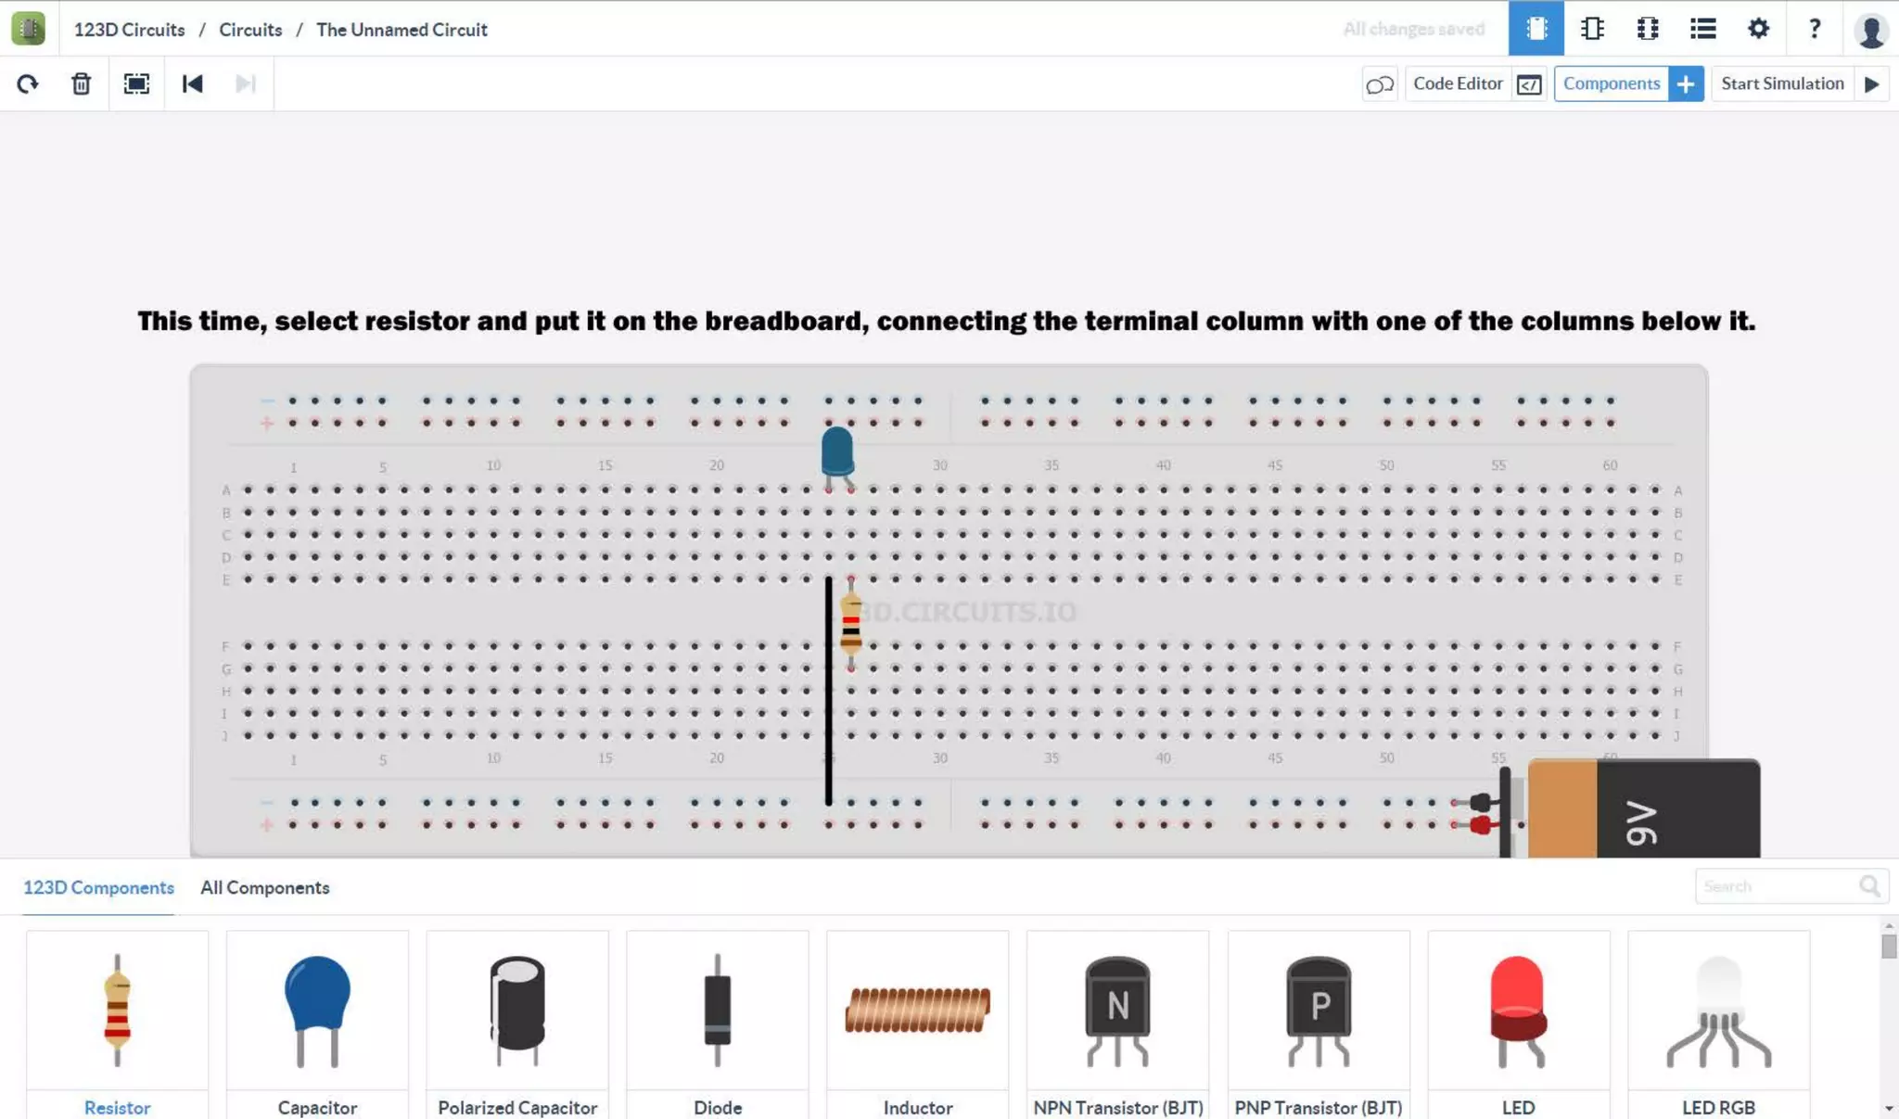This screenshot has width=1899, height=1119.
Task: Open the user profile avatar menu
Action: tap(1870, 30)
